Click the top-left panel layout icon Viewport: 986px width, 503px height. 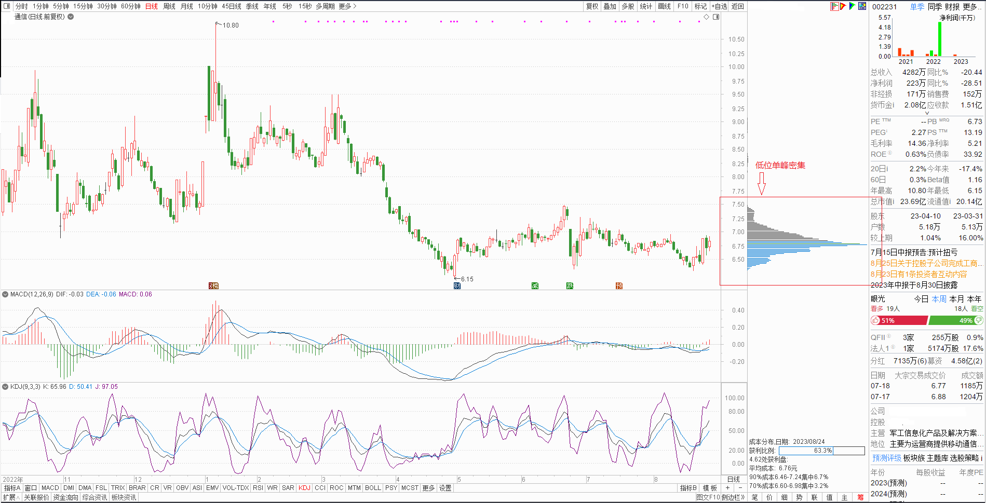[7, 6]
